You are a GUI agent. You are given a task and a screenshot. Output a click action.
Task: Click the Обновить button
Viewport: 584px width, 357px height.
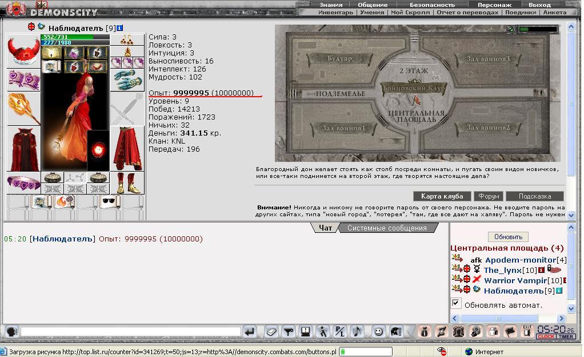(x=508, y=237)
